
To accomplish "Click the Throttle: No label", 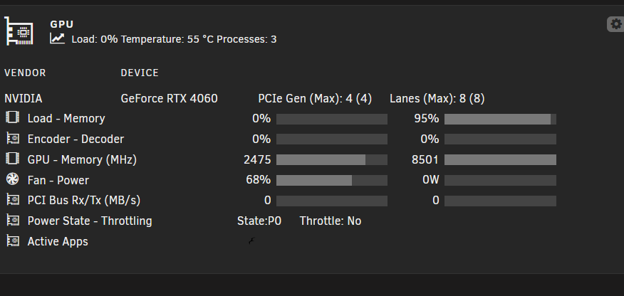I will pos(331,221).
